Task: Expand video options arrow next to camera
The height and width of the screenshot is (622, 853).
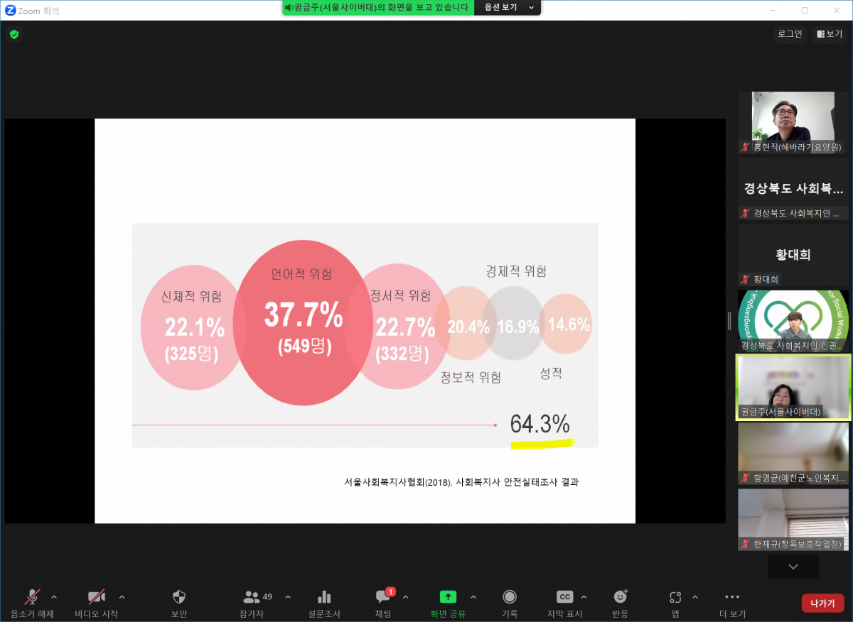Action: [122, 597]
